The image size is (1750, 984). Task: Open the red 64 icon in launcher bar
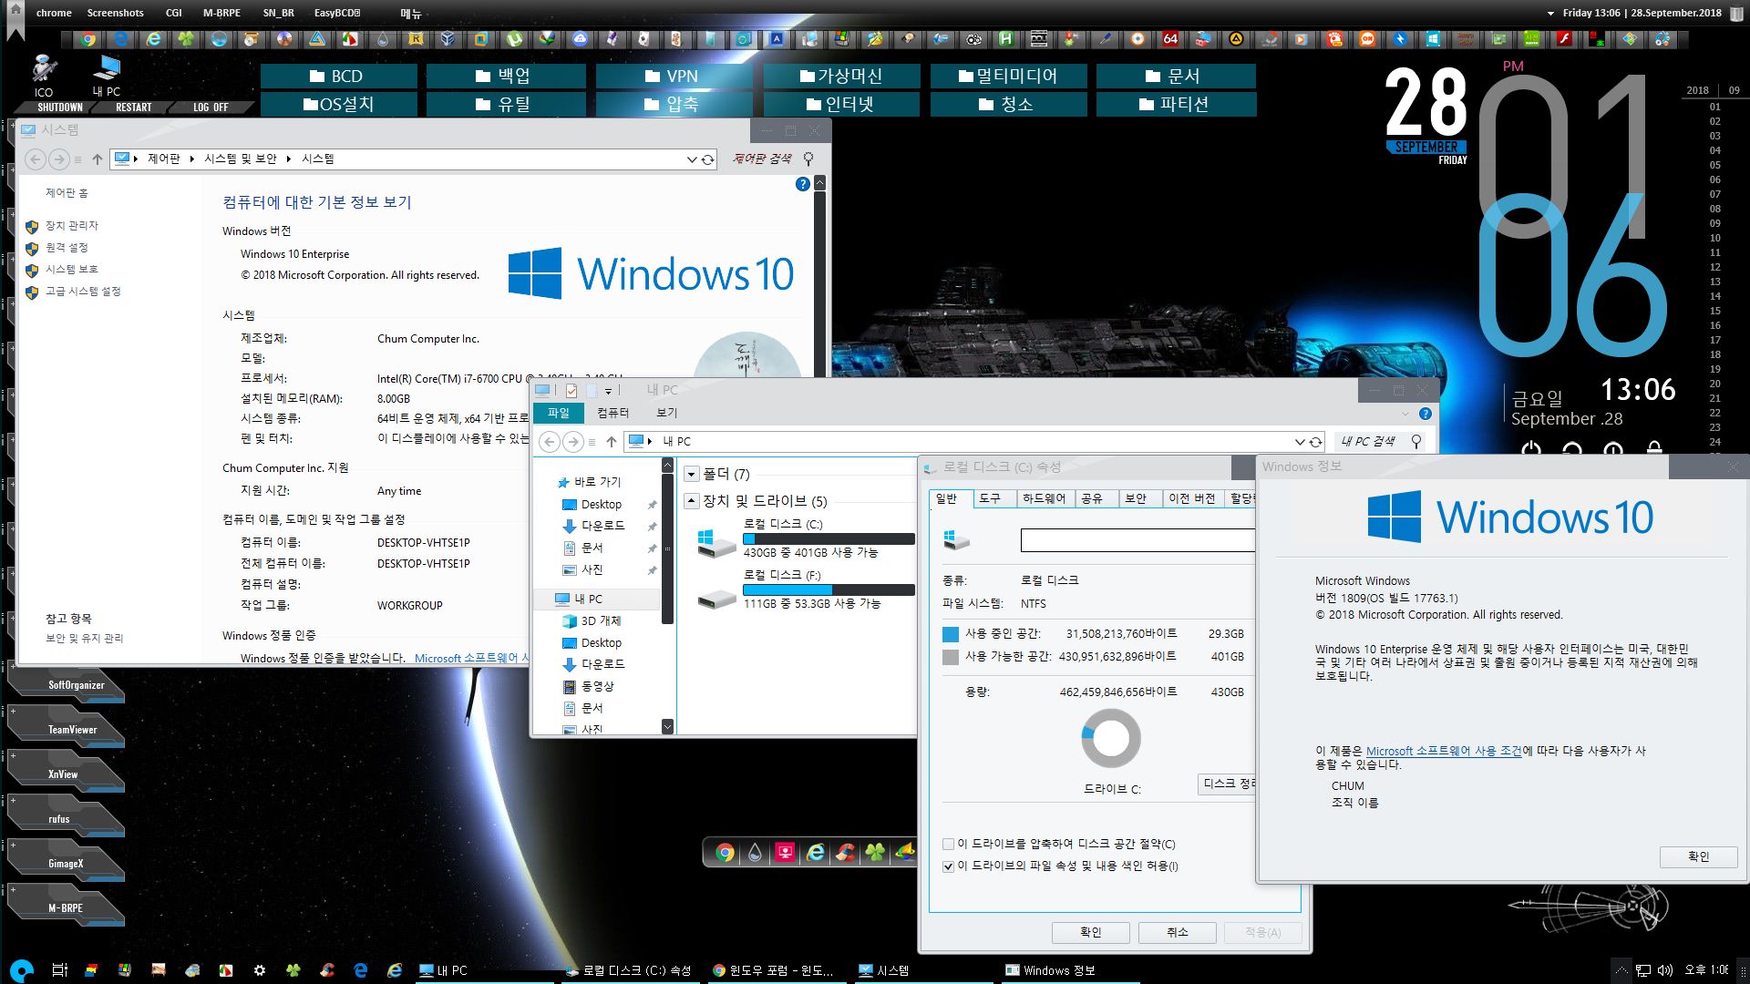coord(1170,39)
